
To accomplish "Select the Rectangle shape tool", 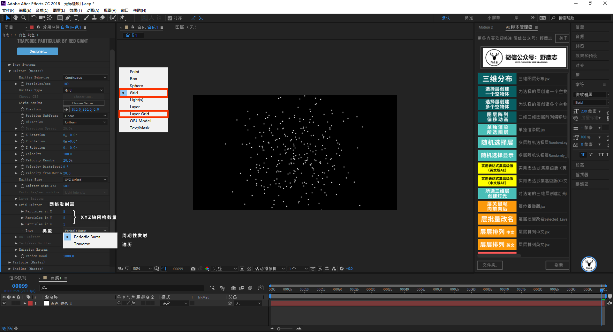I will (60, 18).
